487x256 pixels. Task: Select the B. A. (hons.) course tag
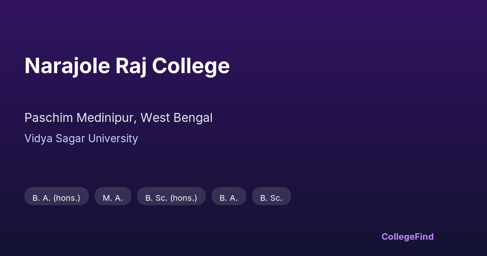56,198
